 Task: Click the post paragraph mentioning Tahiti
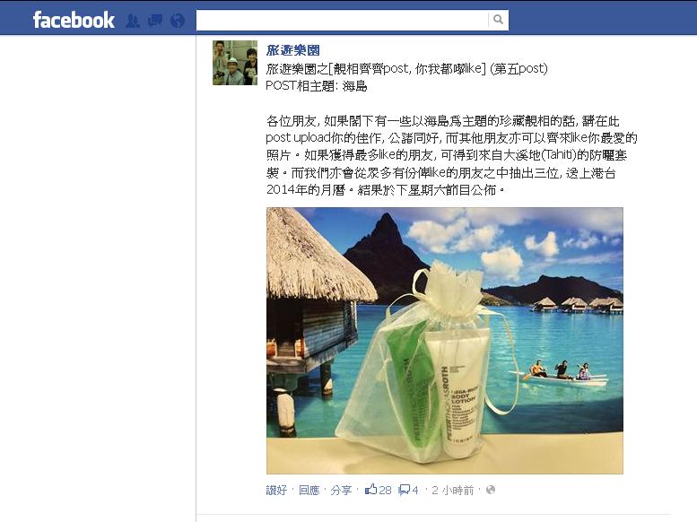click(451, 155)
